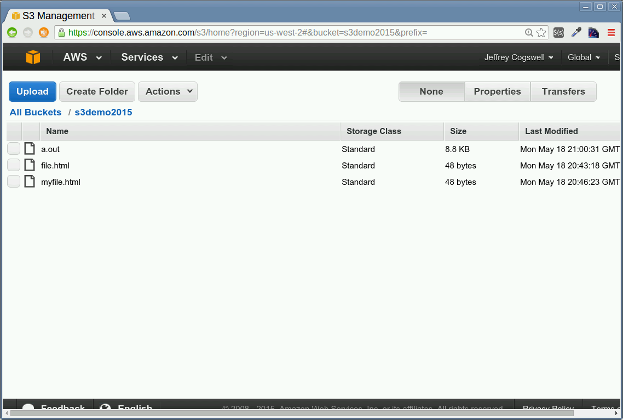Click the magnifier icon in the address bar
The height and width of the screenshot is (420, 623).
(529, 32)
